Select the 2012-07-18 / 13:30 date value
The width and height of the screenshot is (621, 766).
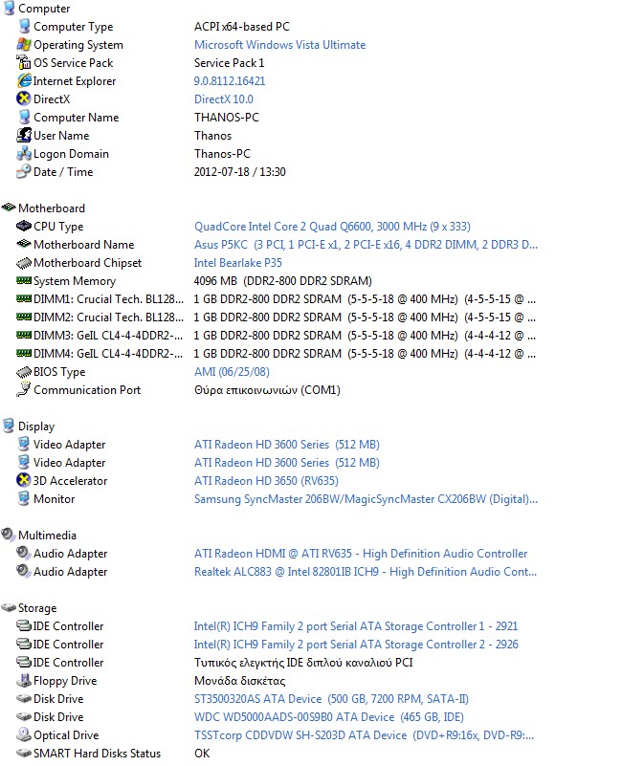tap(239, 172)
